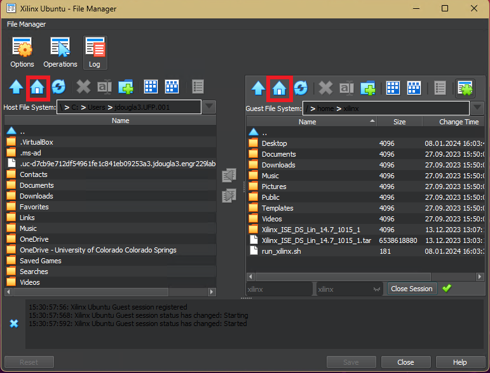The width and height of the screenshot is (490, 373).
Task: Click the Save button
Action: [351, 362]
